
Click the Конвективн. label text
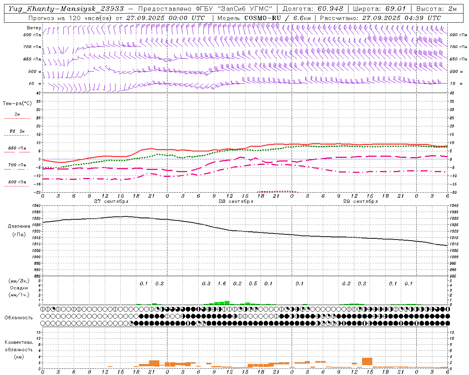19,342
